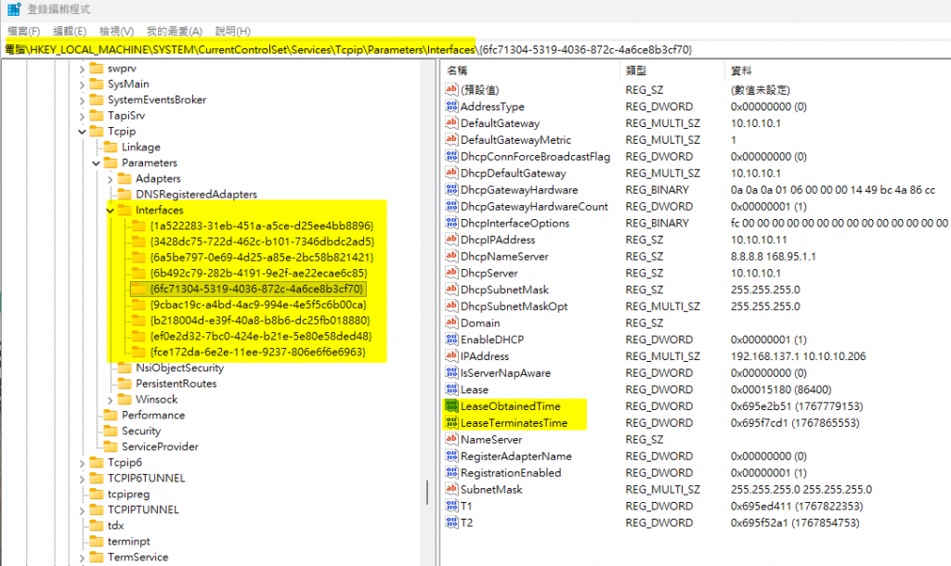Open the 編輯(E) menu

[69, 31]
